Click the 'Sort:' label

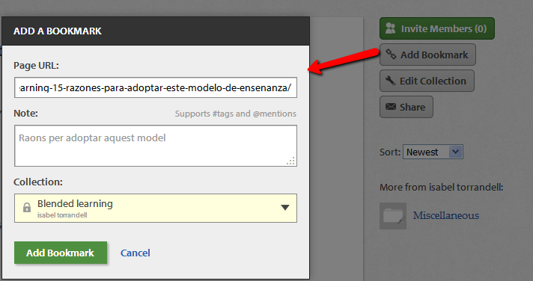[390, 152]
